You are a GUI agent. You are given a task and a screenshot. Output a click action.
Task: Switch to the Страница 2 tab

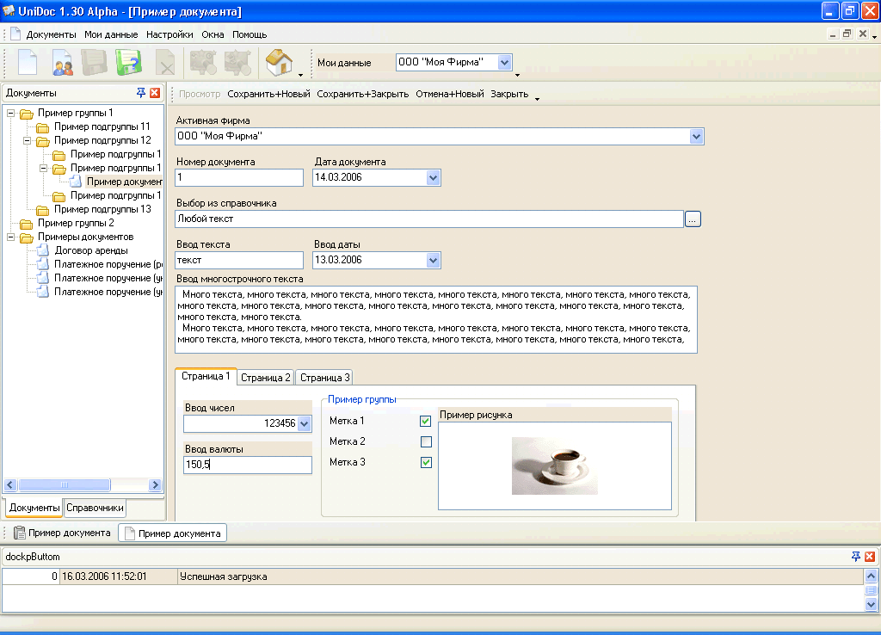tap(265, 378)
